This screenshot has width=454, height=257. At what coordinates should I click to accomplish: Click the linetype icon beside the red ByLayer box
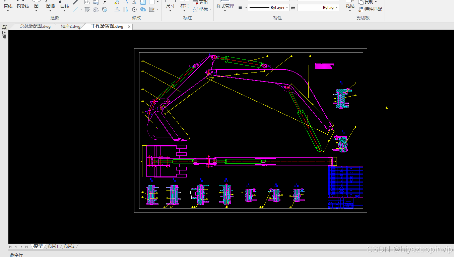293,8
